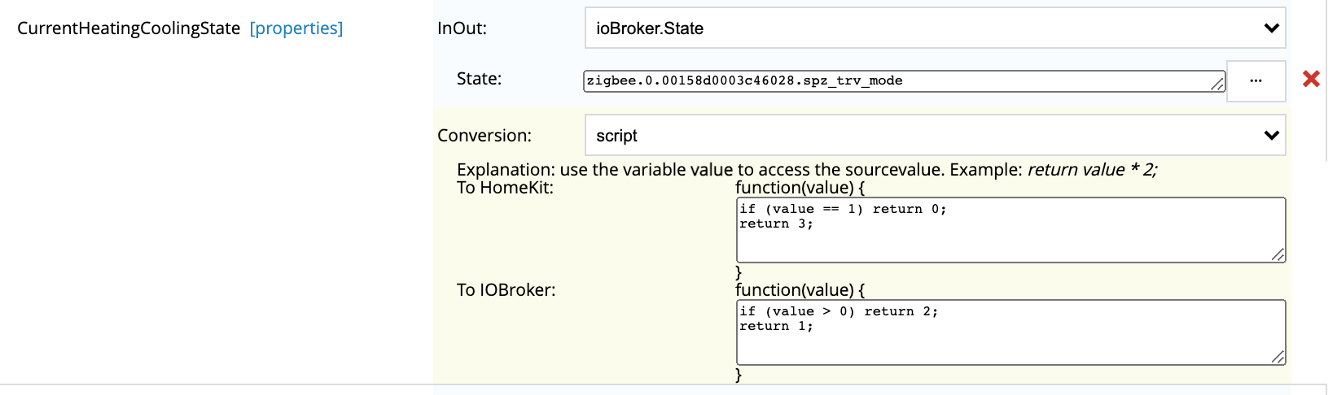The height and width of the screenshot is (395, 1337).
Task: Remove the state with the red X icon
Action: (1311, 79)
